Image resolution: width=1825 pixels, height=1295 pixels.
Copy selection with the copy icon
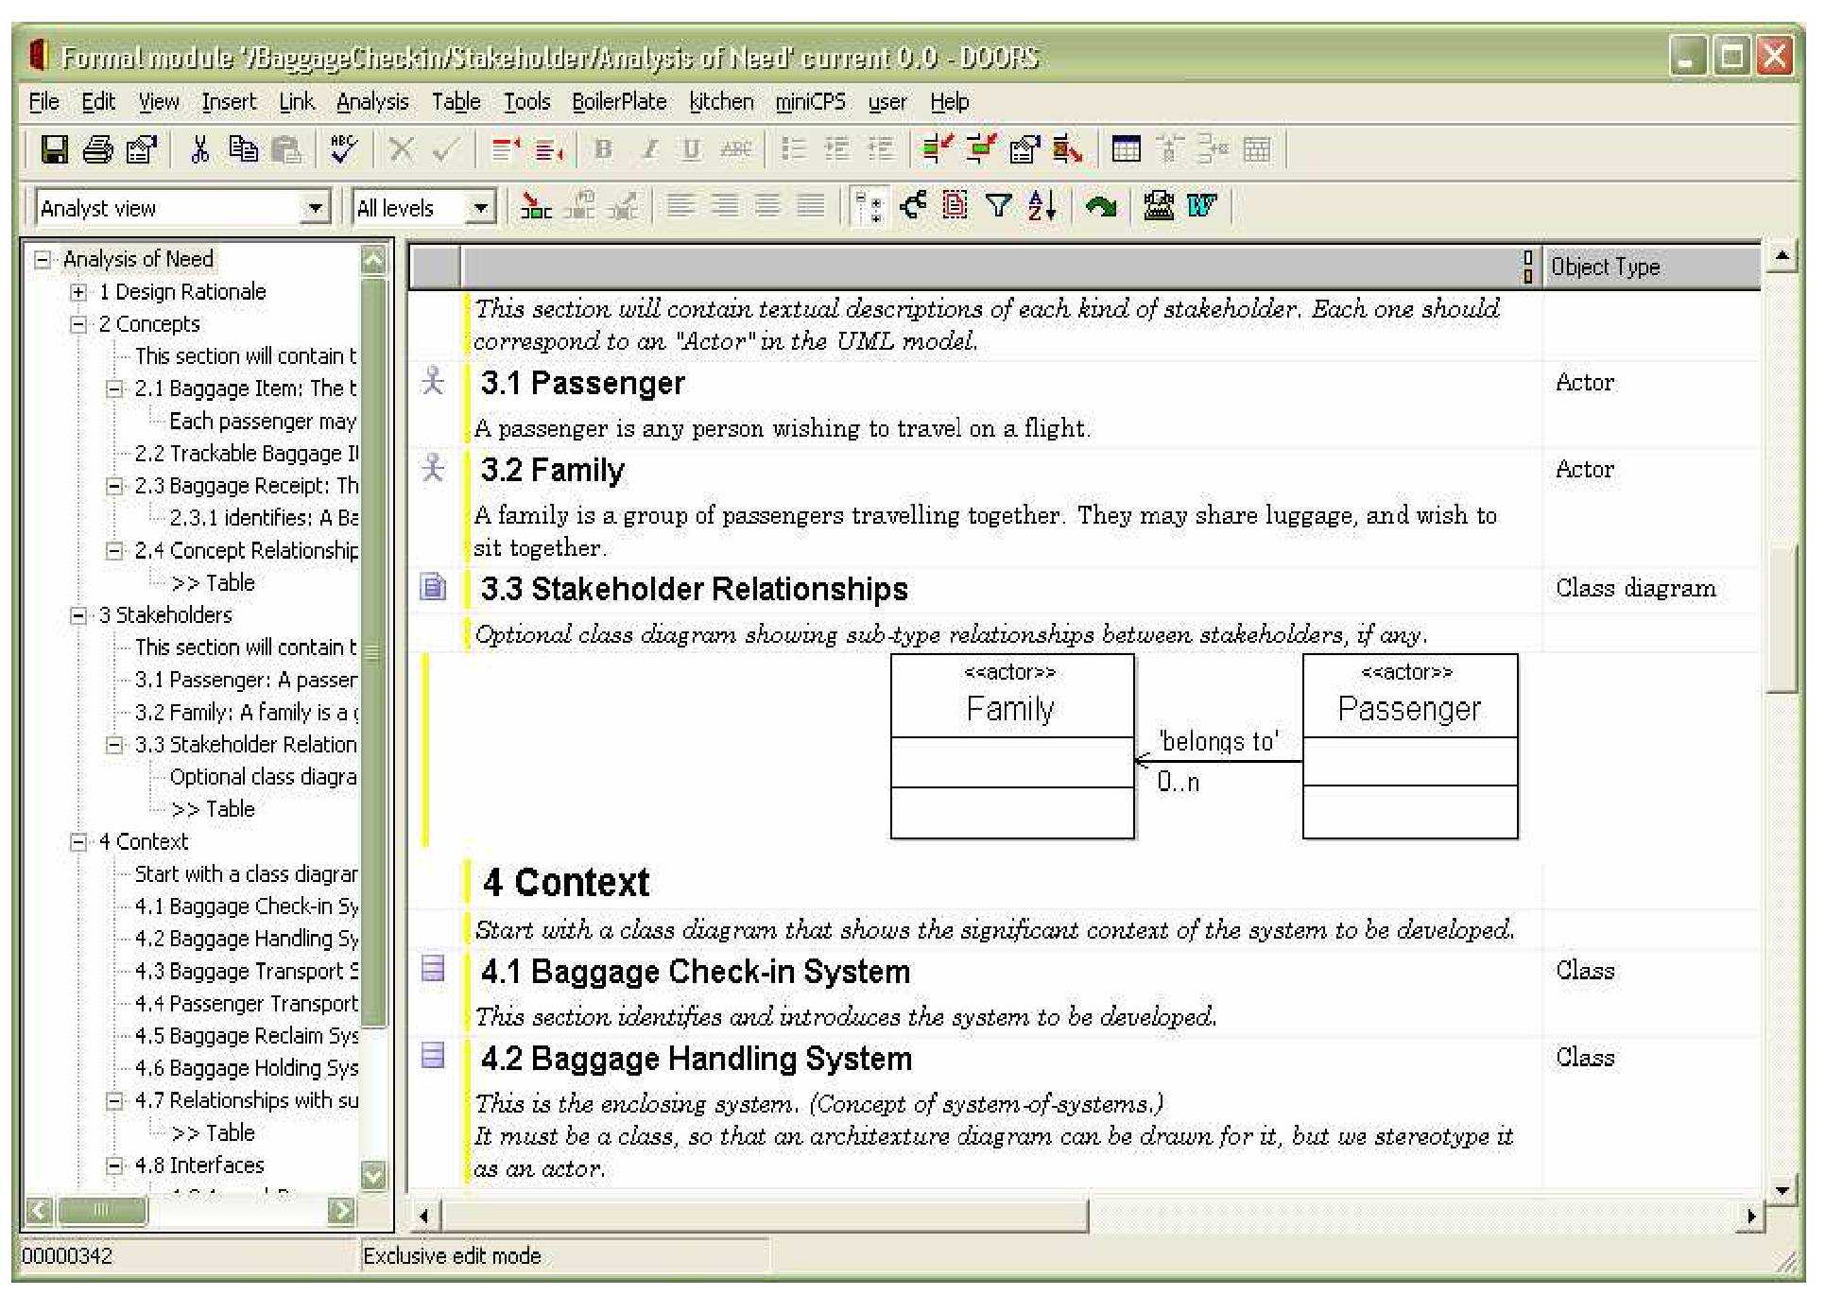click(x=244, y=149)
